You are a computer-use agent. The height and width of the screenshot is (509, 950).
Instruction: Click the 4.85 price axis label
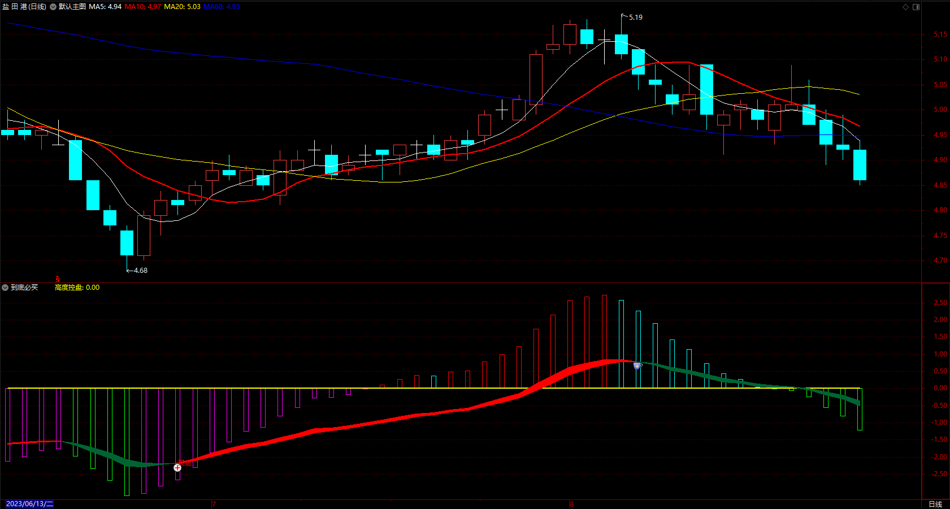tap(940, 185)
